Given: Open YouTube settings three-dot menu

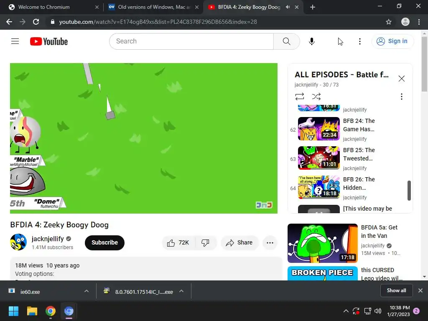Looking at the screenshot, I should (359, 41).
